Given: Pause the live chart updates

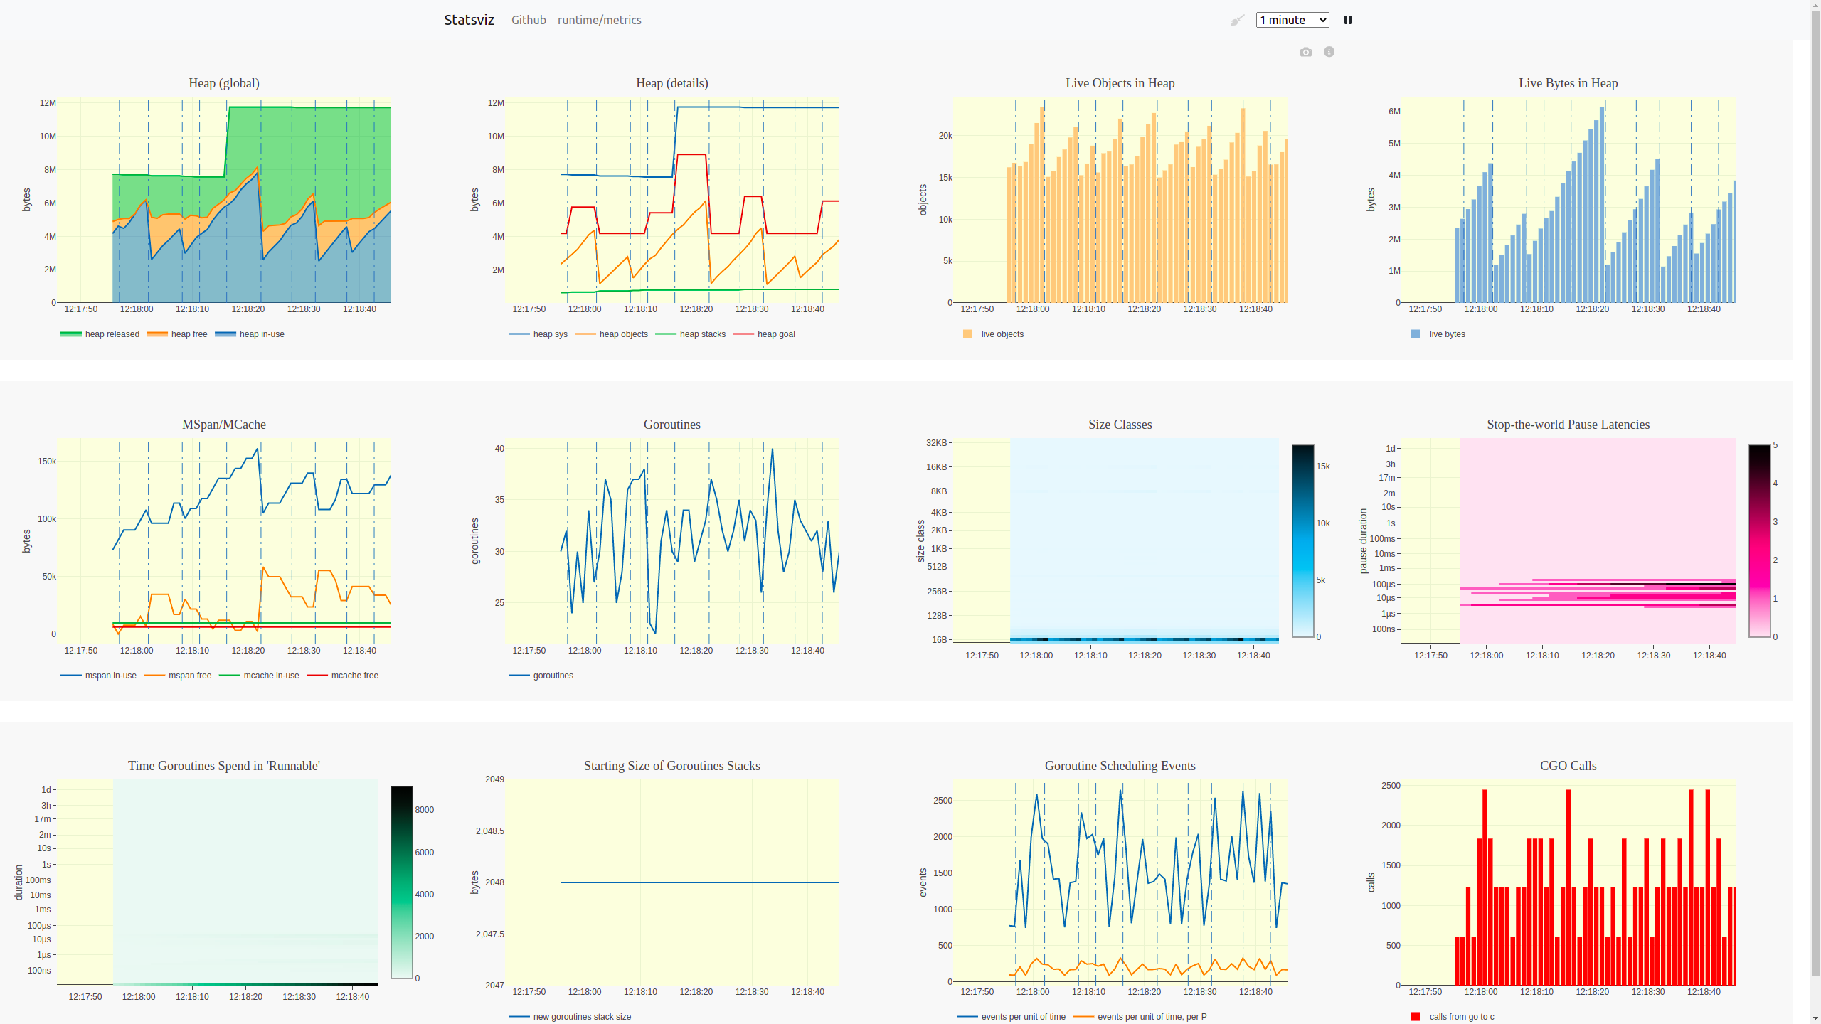Looking at the screenshot, I should point(1347,20).
